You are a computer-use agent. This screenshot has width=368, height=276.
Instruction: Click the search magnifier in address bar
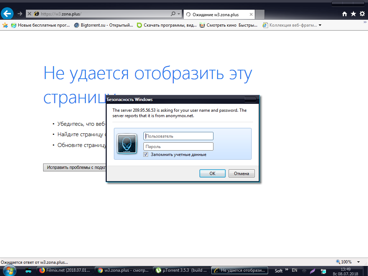click(173, 14)
